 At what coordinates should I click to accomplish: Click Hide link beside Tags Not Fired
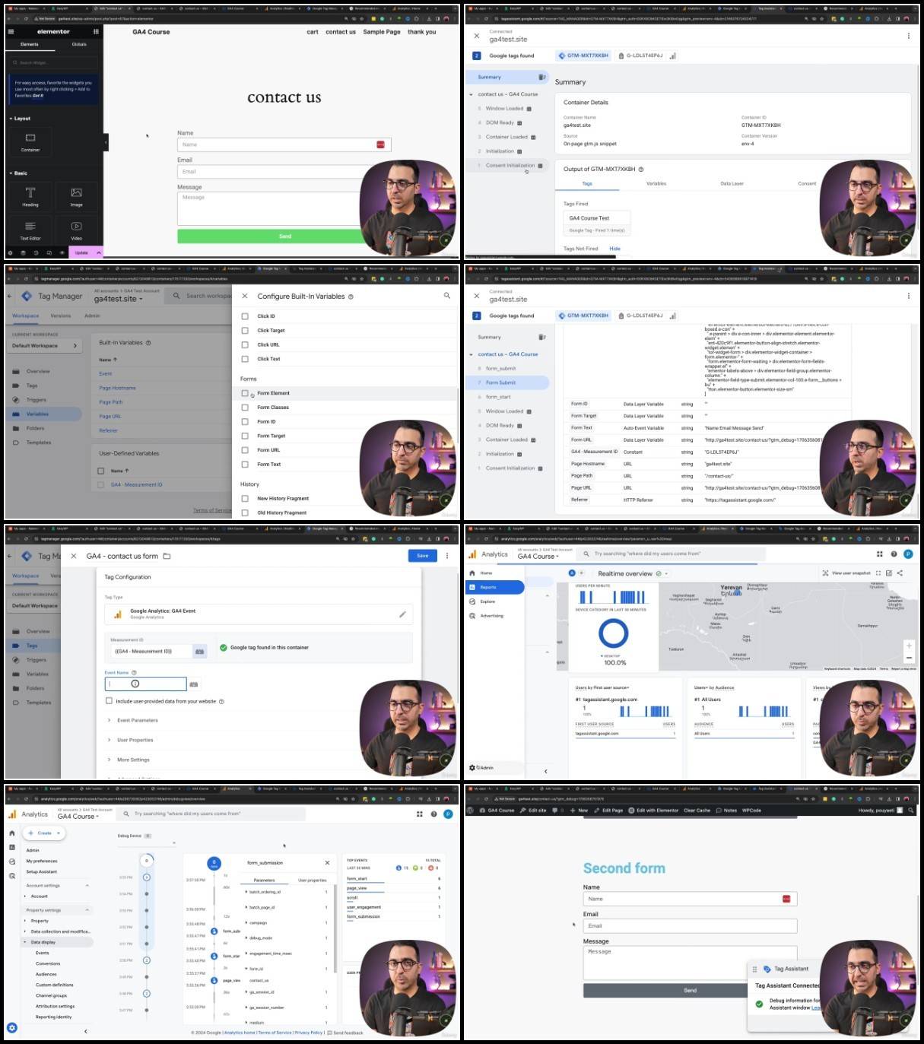point(615,249)
